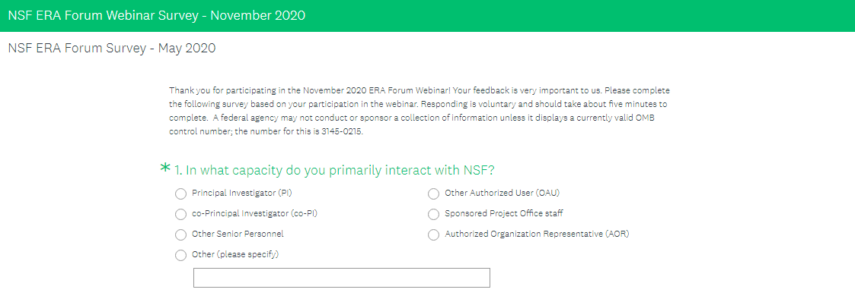Click the 'Other (please specify)' label text
The height and width of the screenshot is (299, 855).
(235, 254)
